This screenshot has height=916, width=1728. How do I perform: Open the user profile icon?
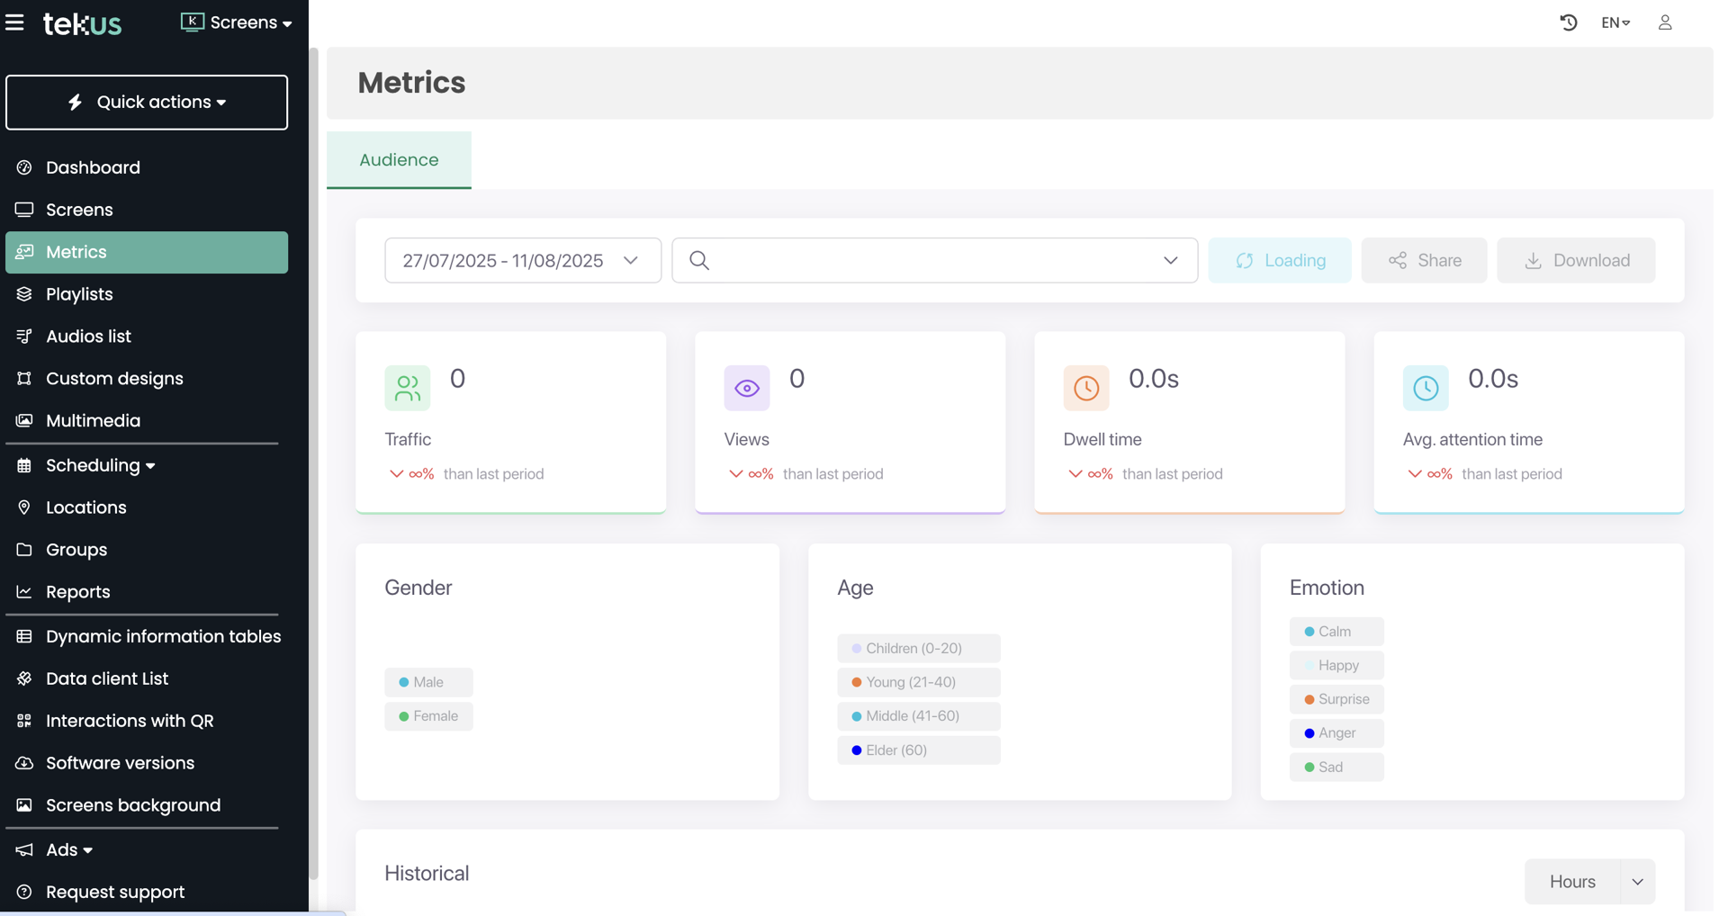(1664, 22)
